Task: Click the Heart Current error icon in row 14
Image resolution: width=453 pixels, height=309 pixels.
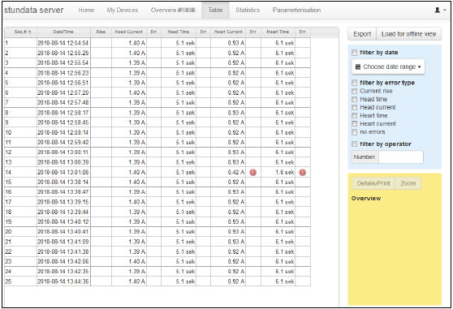Action: coord(252,172)
